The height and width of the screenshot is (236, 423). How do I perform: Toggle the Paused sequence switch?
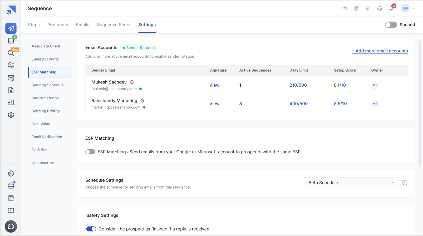391,25
